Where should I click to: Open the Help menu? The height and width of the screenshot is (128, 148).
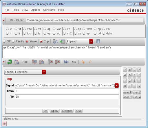pos(61,10)
